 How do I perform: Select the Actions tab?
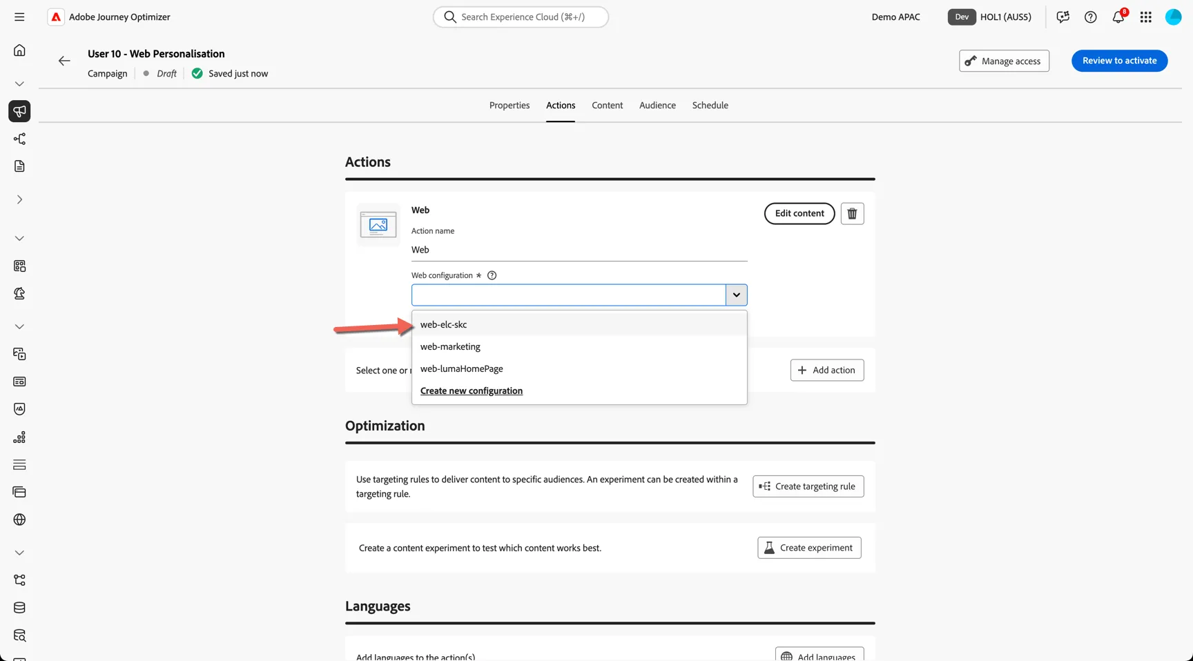pos(561,106)
